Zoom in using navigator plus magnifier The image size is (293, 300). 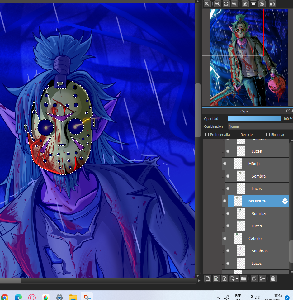point(217,4)
